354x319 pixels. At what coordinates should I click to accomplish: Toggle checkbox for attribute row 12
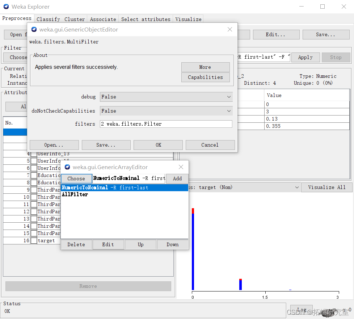point(34,212)
